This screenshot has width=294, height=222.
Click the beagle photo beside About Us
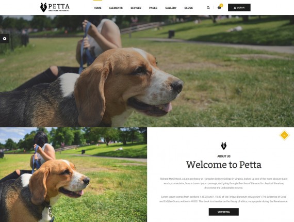[73, 175]
